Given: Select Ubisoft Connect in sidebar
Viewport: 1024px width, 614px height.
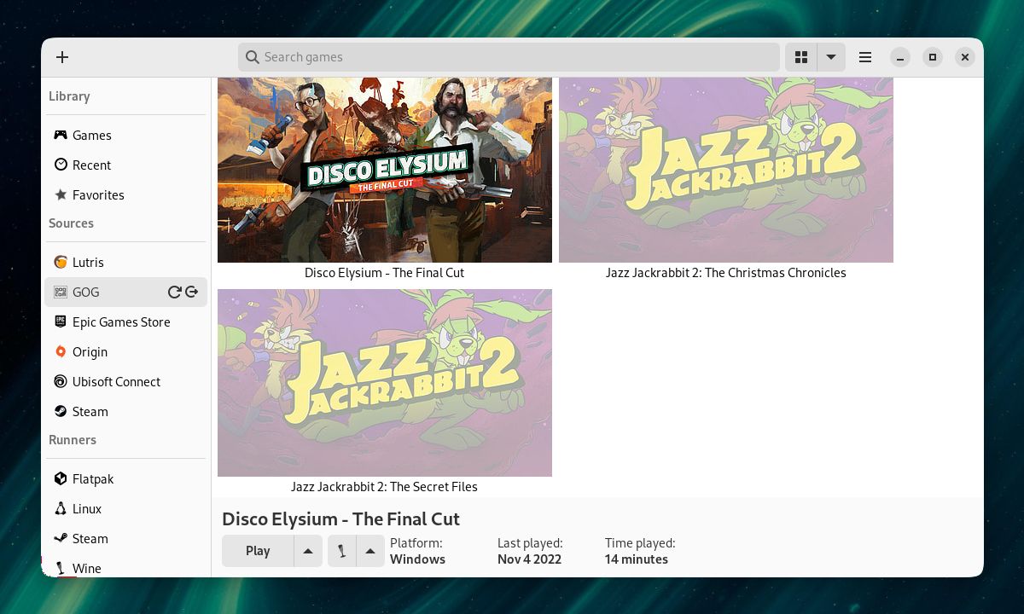Looking at the screenshot, I should [116, 381].
